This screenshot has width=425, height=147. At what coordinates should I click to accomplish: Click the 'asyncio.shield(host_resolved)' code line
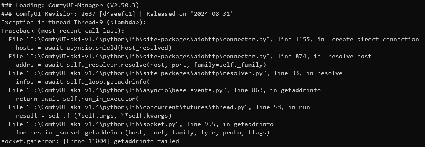click(x=94, y=48)
